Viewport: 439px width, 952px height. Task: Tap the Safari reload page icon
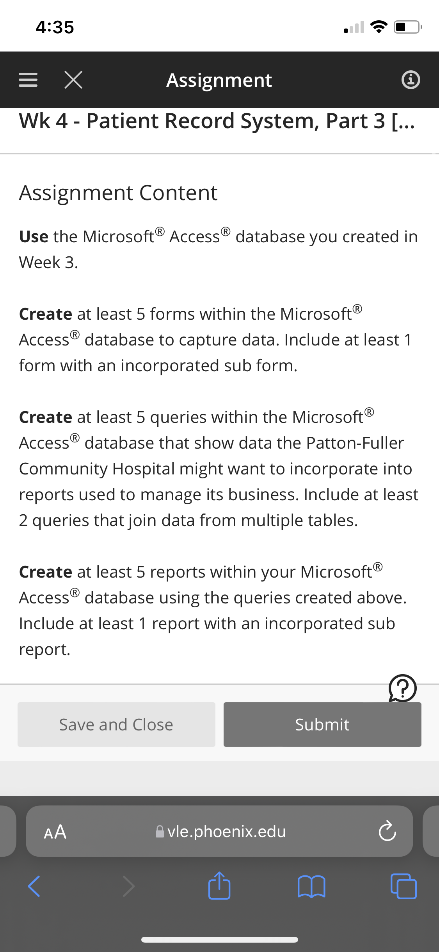(387, 831)
